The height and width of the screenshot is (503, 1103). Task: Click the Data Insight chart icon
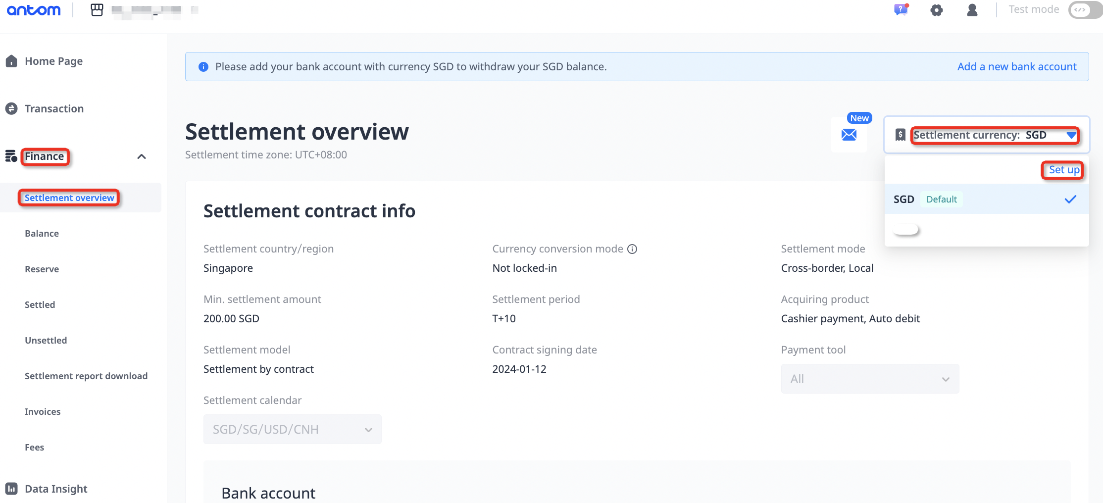coord(11,489)
